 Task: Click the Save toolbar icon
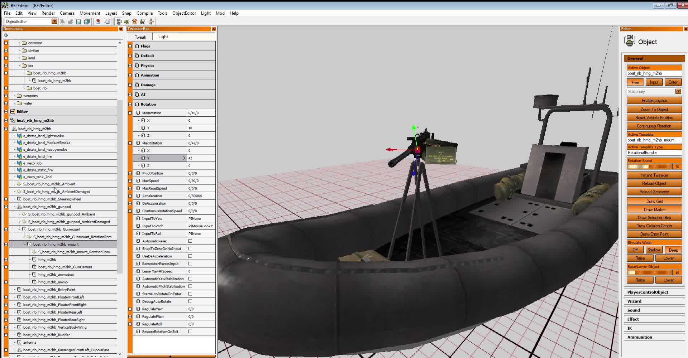pyautogui.click(x=79, y=21)
